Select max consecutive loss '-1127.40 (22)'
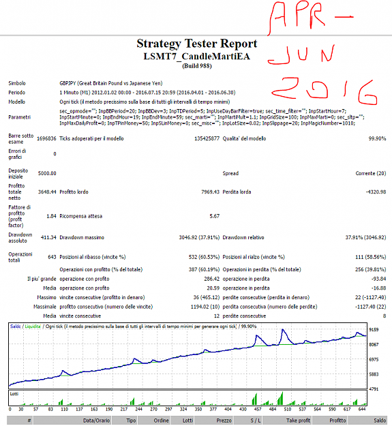 click(371, 307)
